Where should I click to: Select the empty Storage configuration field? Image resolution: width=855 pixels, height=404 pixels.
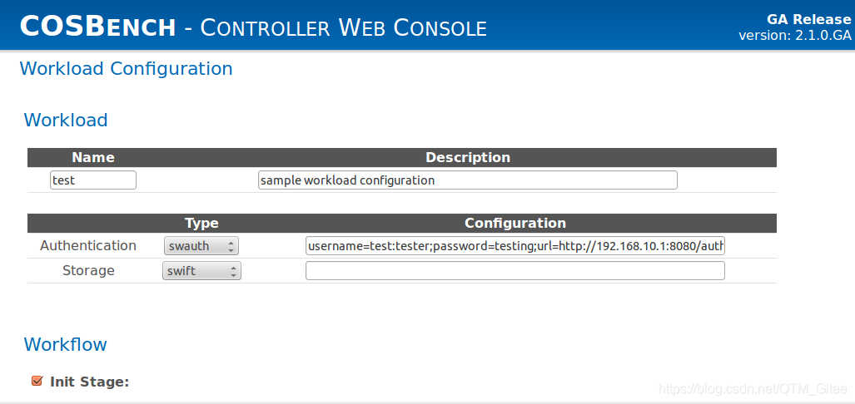(x=514, y=271)
